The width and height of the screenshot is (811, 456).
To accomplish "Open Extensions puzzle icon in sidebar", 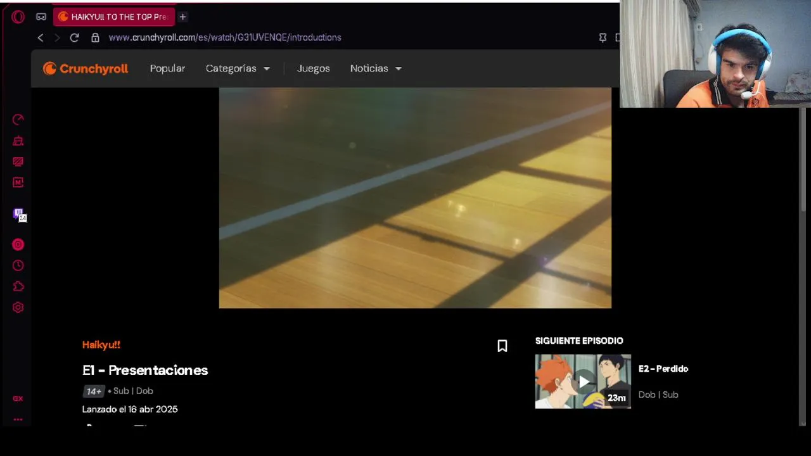I will point(18,286).
